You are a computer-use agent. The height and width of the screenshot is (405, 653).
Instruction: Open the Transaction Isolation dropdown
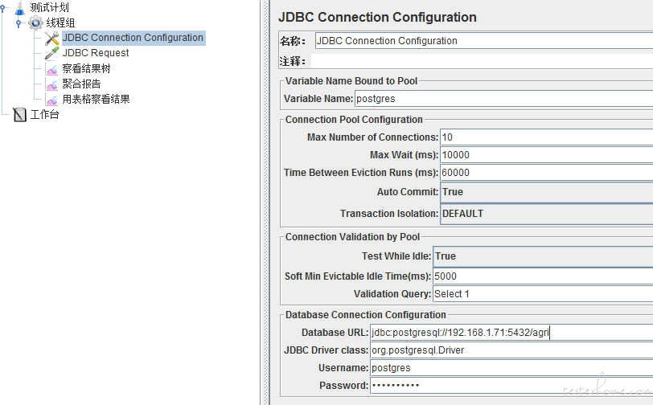click(x=546, y=214)
